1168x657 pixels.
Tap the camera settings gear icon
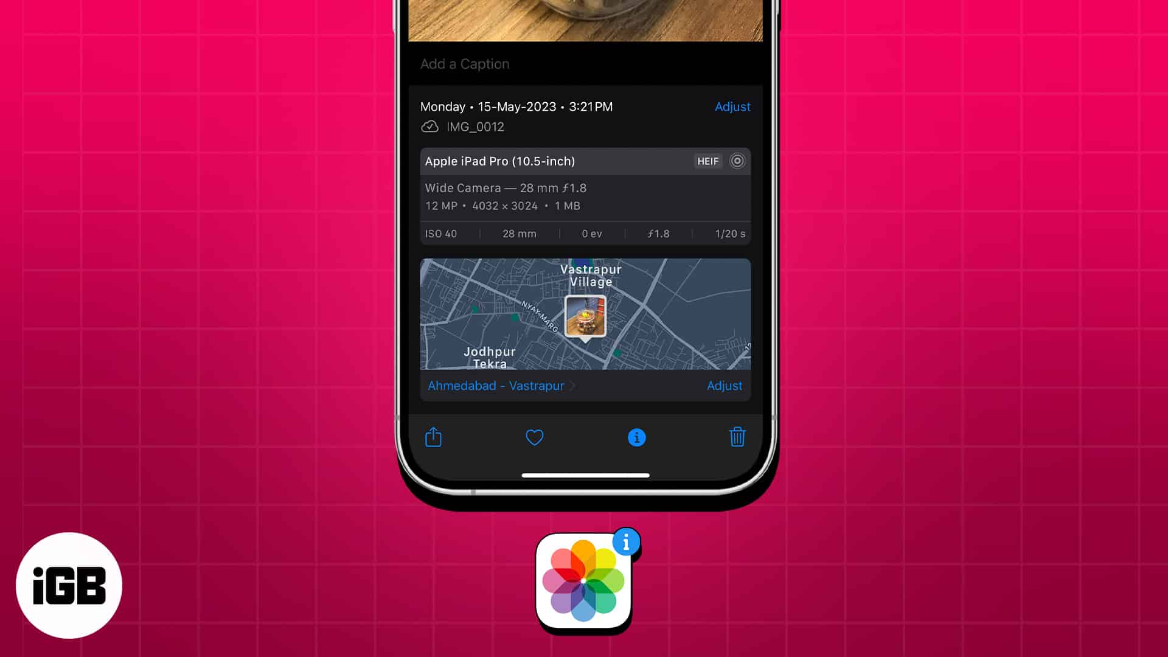[x=737, y=161]
